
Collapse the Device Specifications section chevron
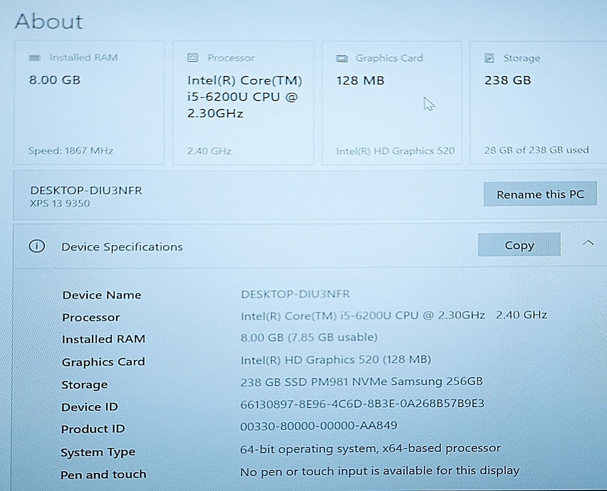[588, 243]
